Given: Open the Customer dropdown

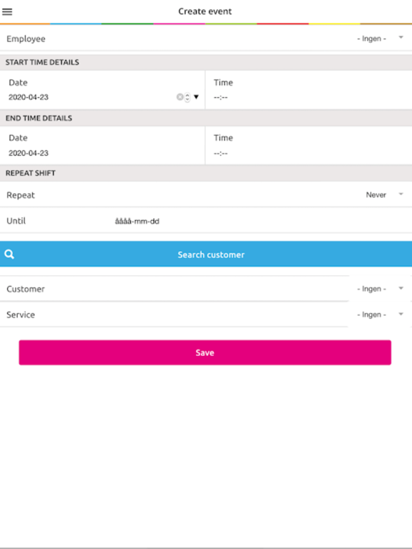Looking at the screenshot, I should click(380, 289).
